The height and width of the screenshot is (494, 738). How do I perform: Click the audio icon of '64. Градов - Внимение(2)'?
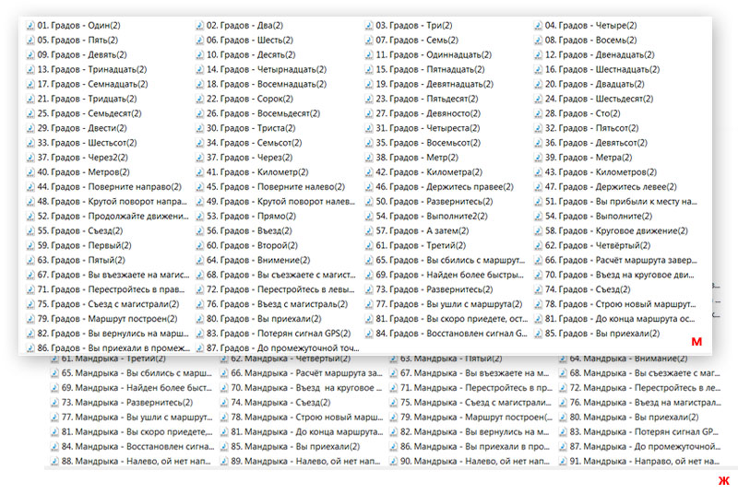click(x=199, y=260)
